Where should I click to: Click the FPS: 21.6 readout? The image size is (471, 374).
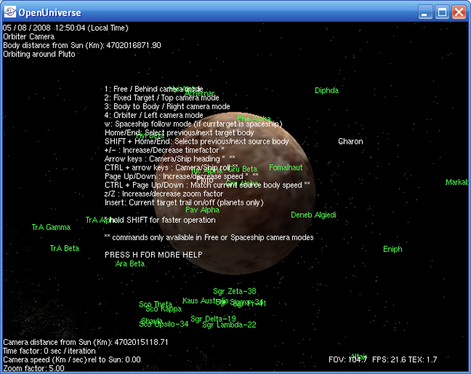coord(389,359)
